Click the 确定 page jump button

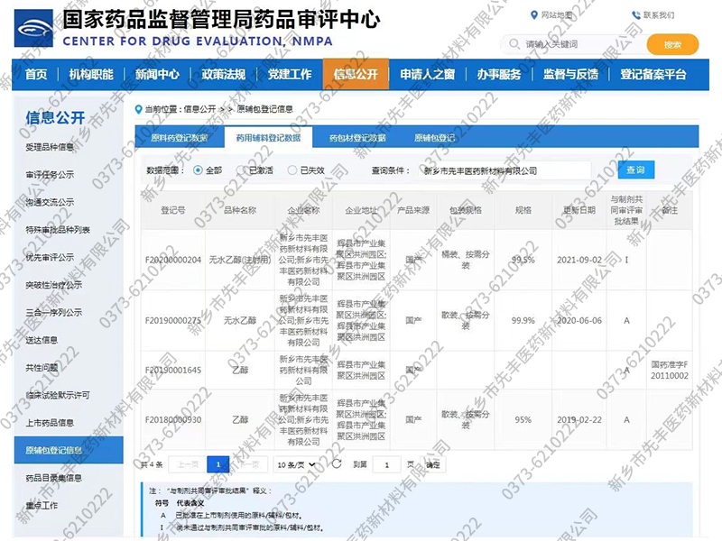433,464
